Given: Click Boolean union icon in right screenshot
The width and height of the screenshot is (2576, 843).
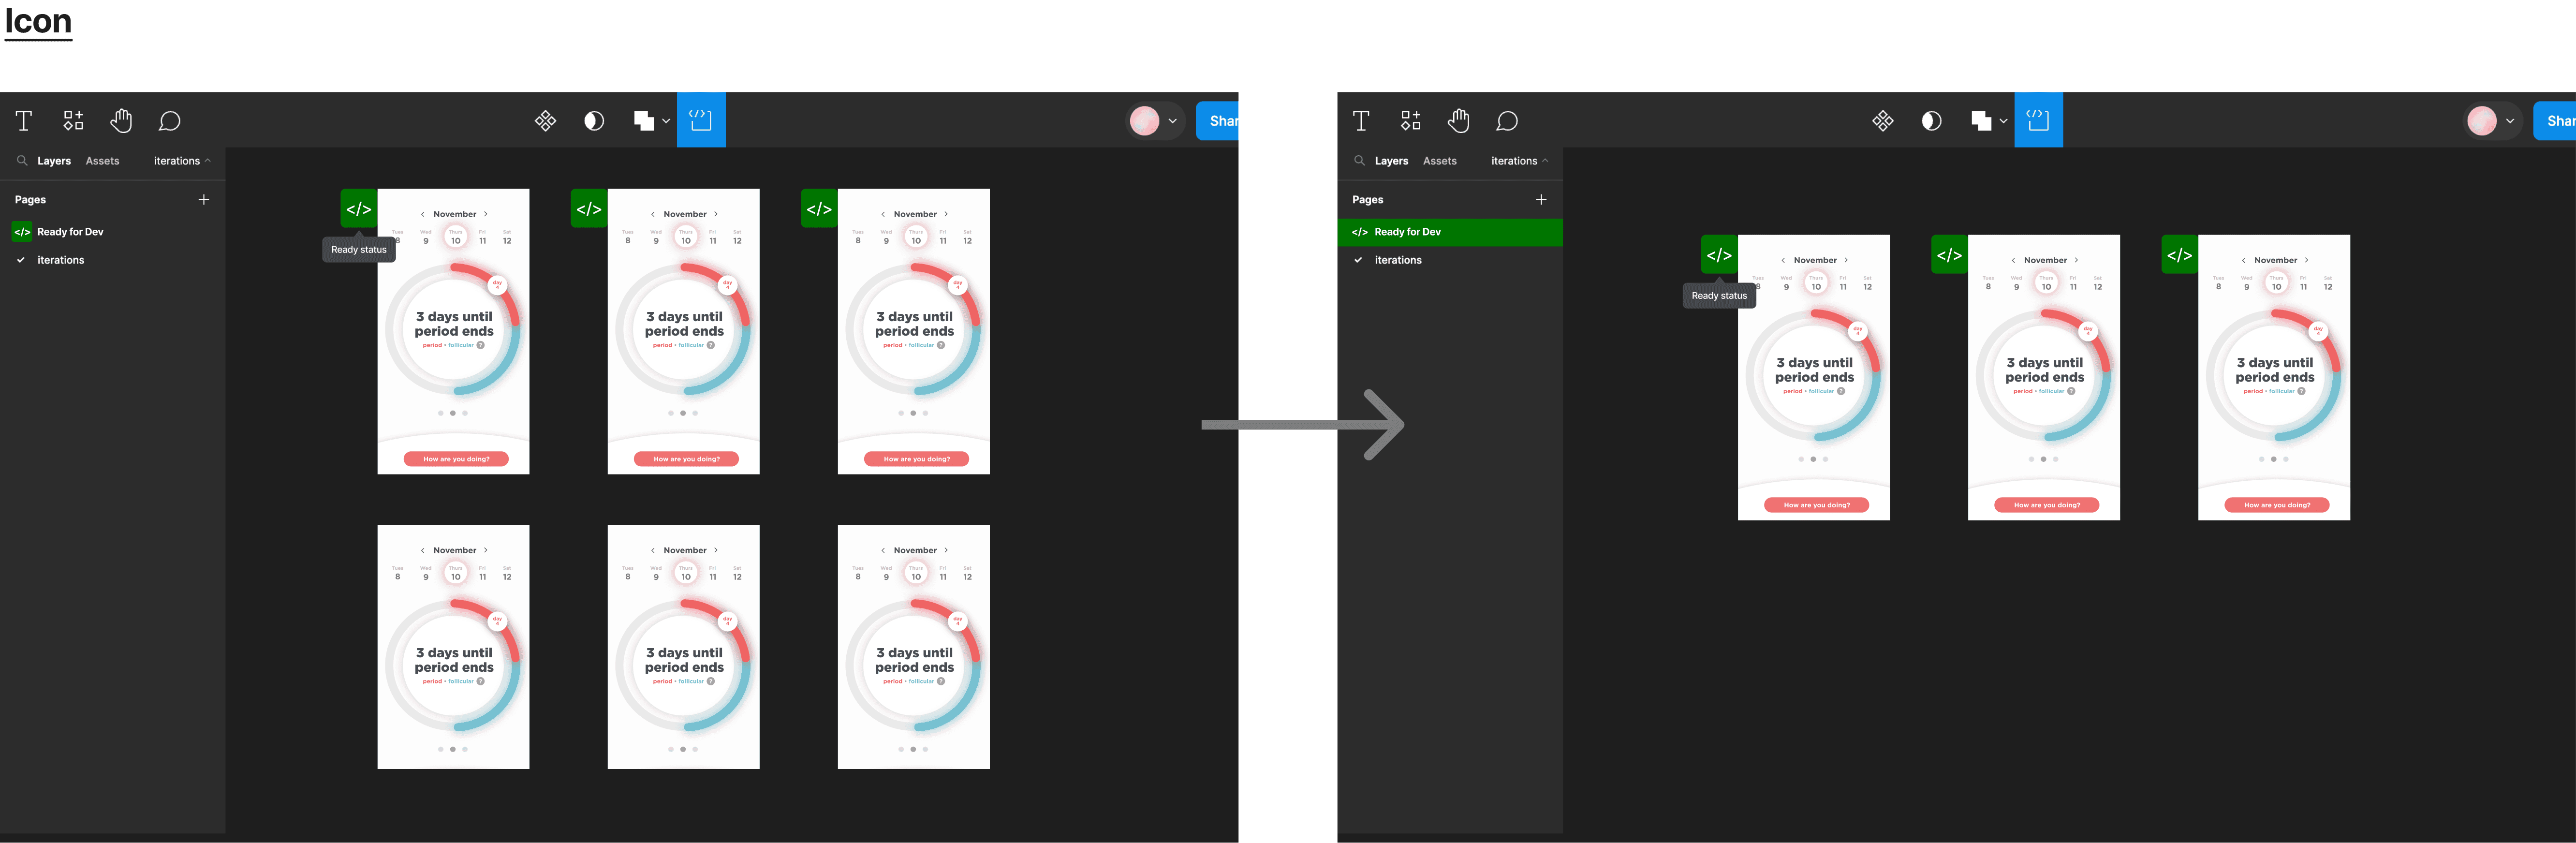Looking at the screenshot, I should click(x=1981, y=121).
